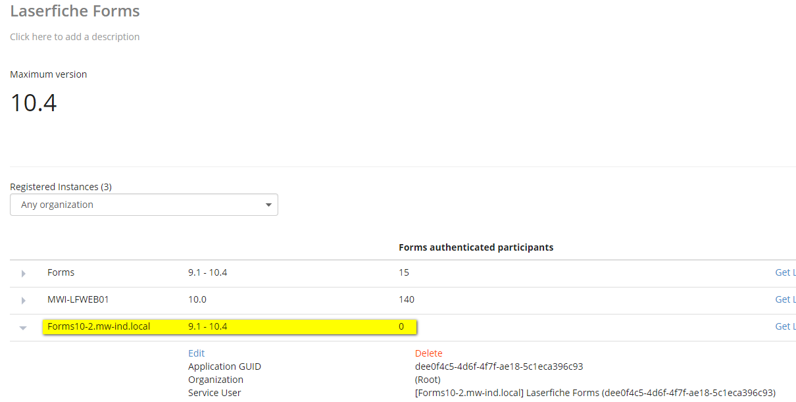Select participants count 140

point(407,299)
